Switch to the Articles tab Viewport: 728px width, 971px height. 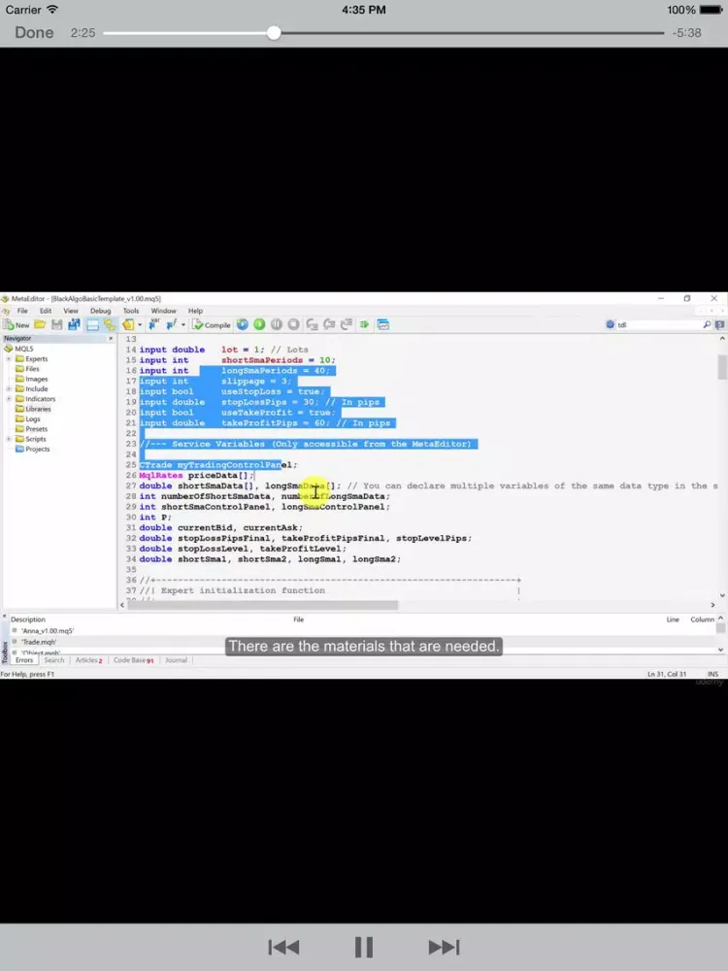[x=87, y=660]
